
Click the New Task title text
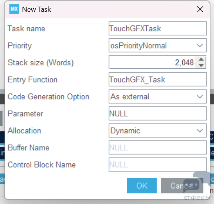click(x=36, y=9)
